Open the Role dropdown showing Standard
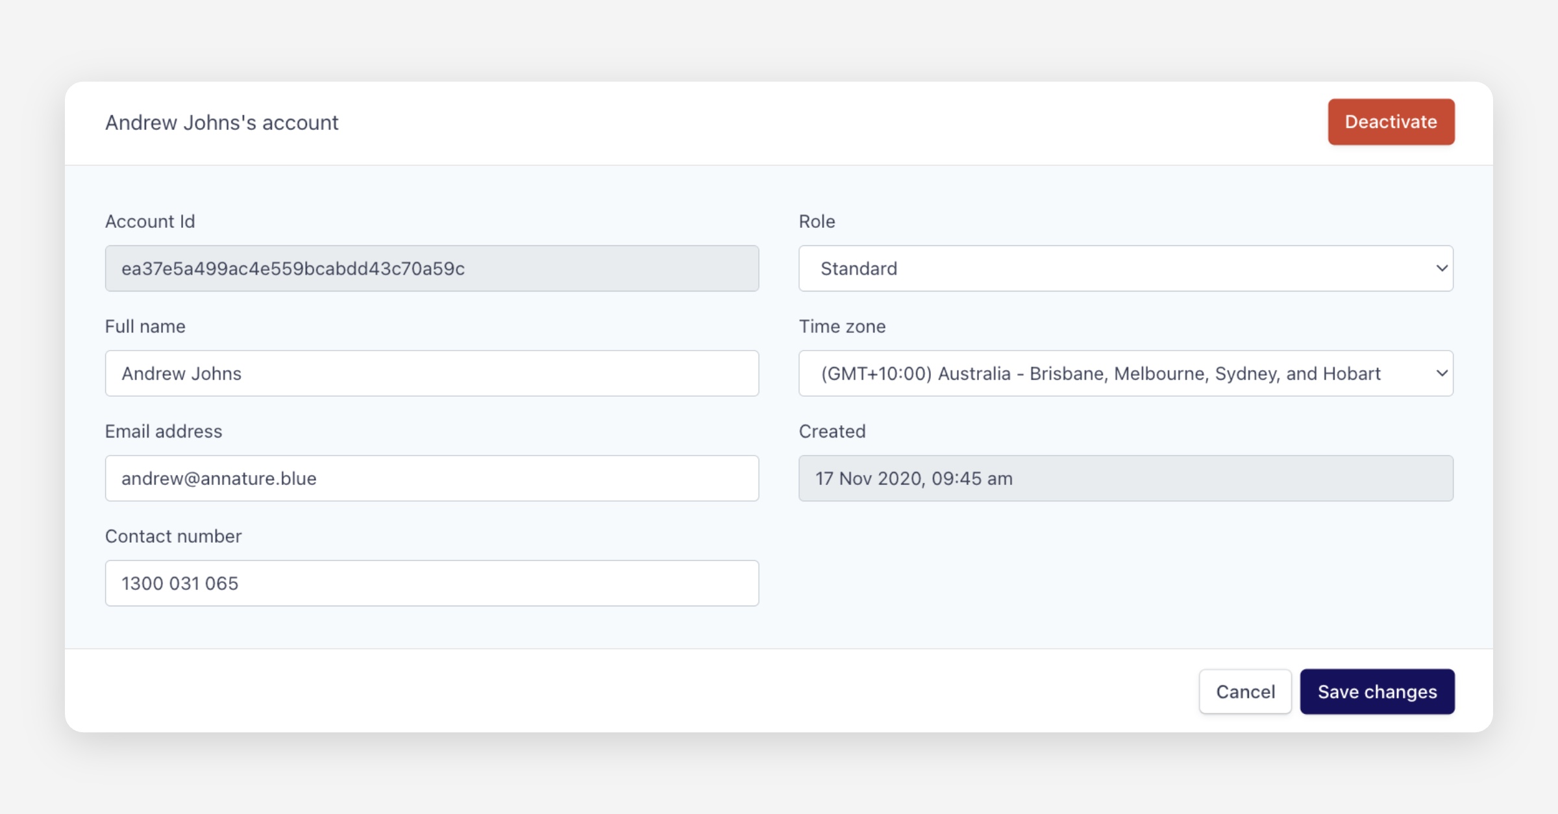Image resolution: width=1558 pixels, height=814 pixels. click(x=1104, y=268)
